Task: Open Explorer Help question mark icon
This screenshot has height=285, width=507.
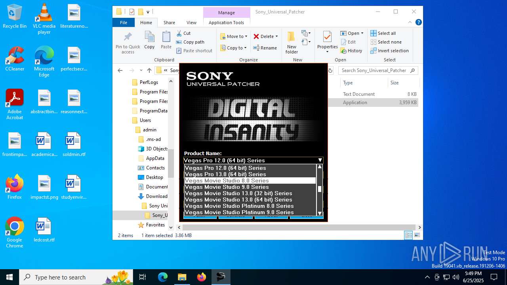Action: (x=418, y=23)
